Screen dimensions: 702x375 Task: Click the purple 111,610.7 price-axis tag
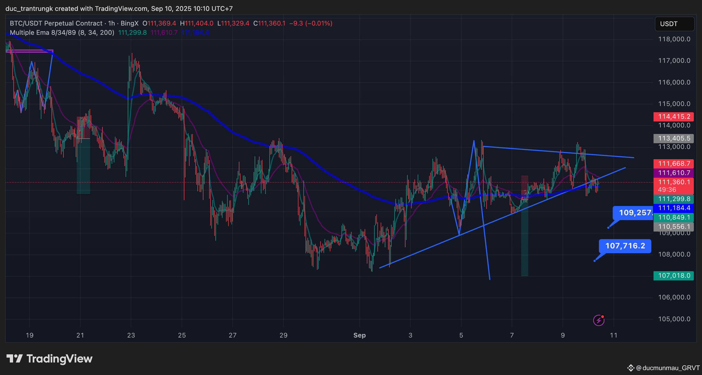point(674,173)
